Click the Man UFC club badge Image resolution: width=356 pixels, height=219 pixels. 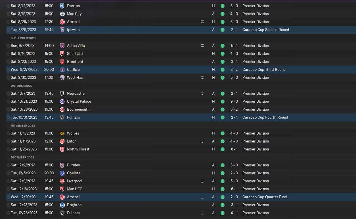click(62, 189)
